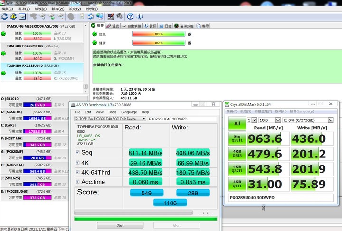Click the disk with clock toolbar icon
This screenshot has height=231, width=342.
tap(43, 17)
